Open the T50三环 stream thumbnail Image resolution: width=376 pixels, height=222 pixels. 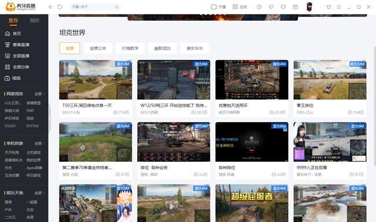point(95,80)
